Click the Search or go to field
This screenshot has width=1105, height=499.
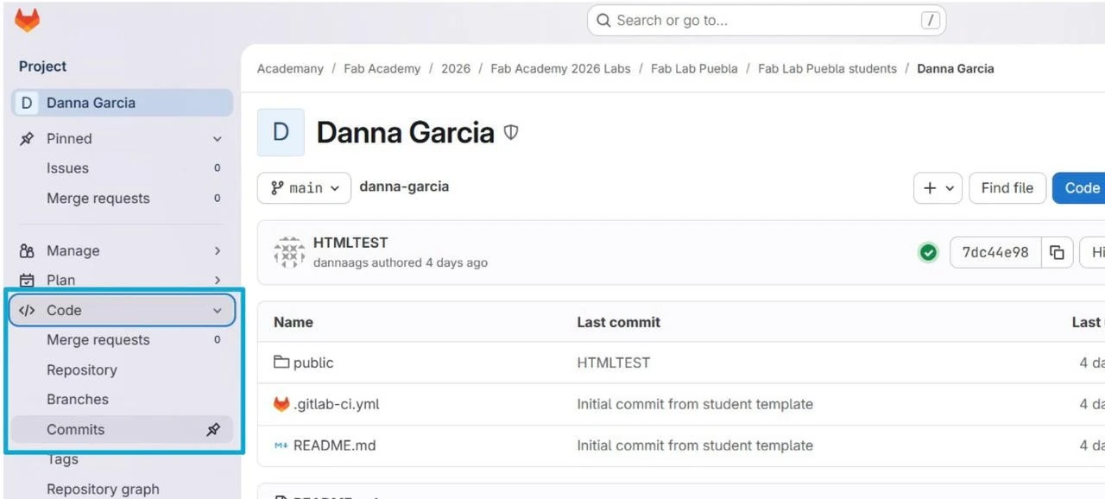766,21
